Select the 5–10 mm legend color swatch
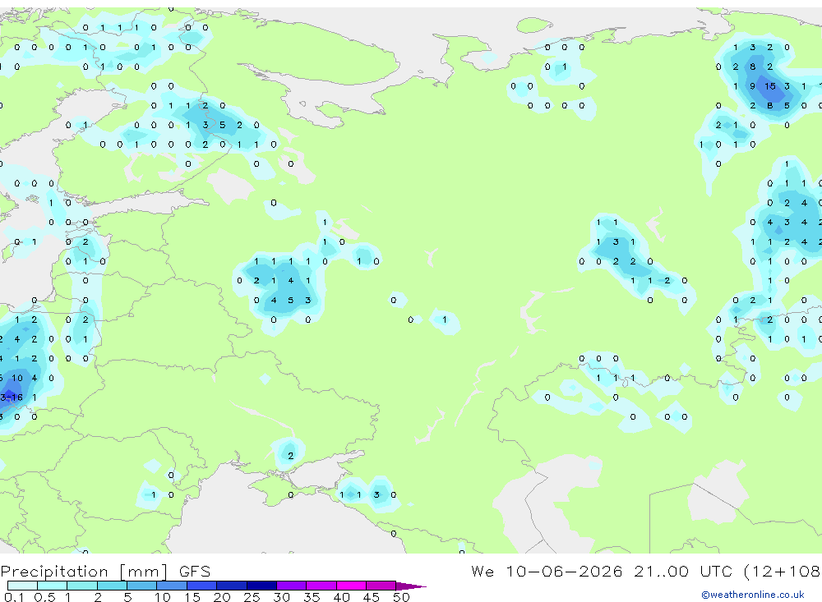 click(142, 586)
